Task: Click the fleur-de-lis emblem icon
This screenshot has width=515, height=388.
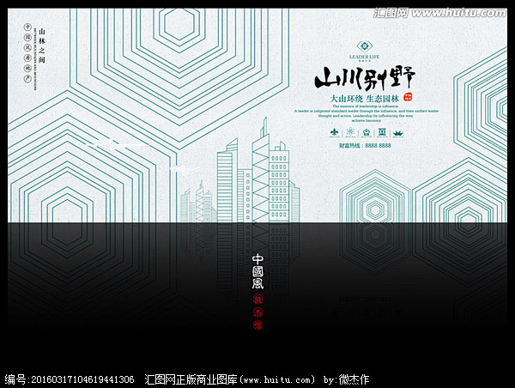Action: (x=335, y=133)
